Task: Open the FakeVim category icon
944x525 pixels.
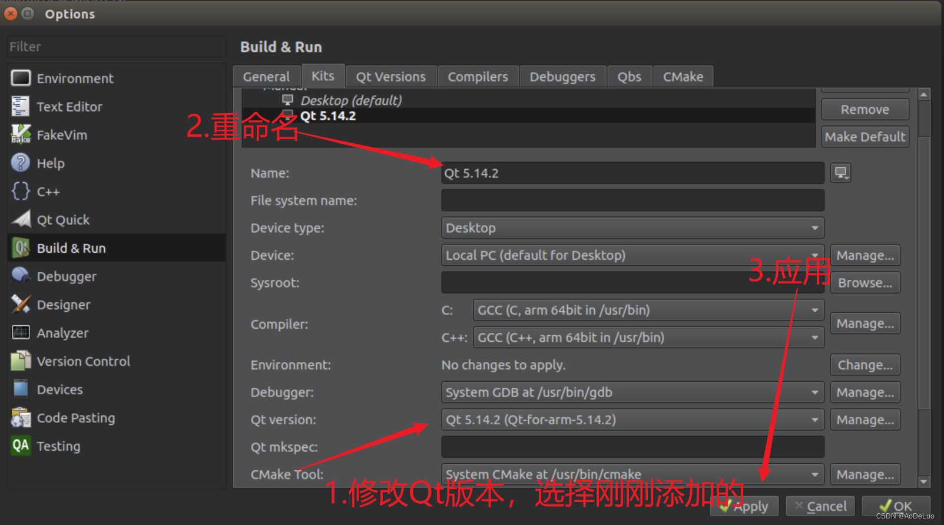Action: (21, 134)
